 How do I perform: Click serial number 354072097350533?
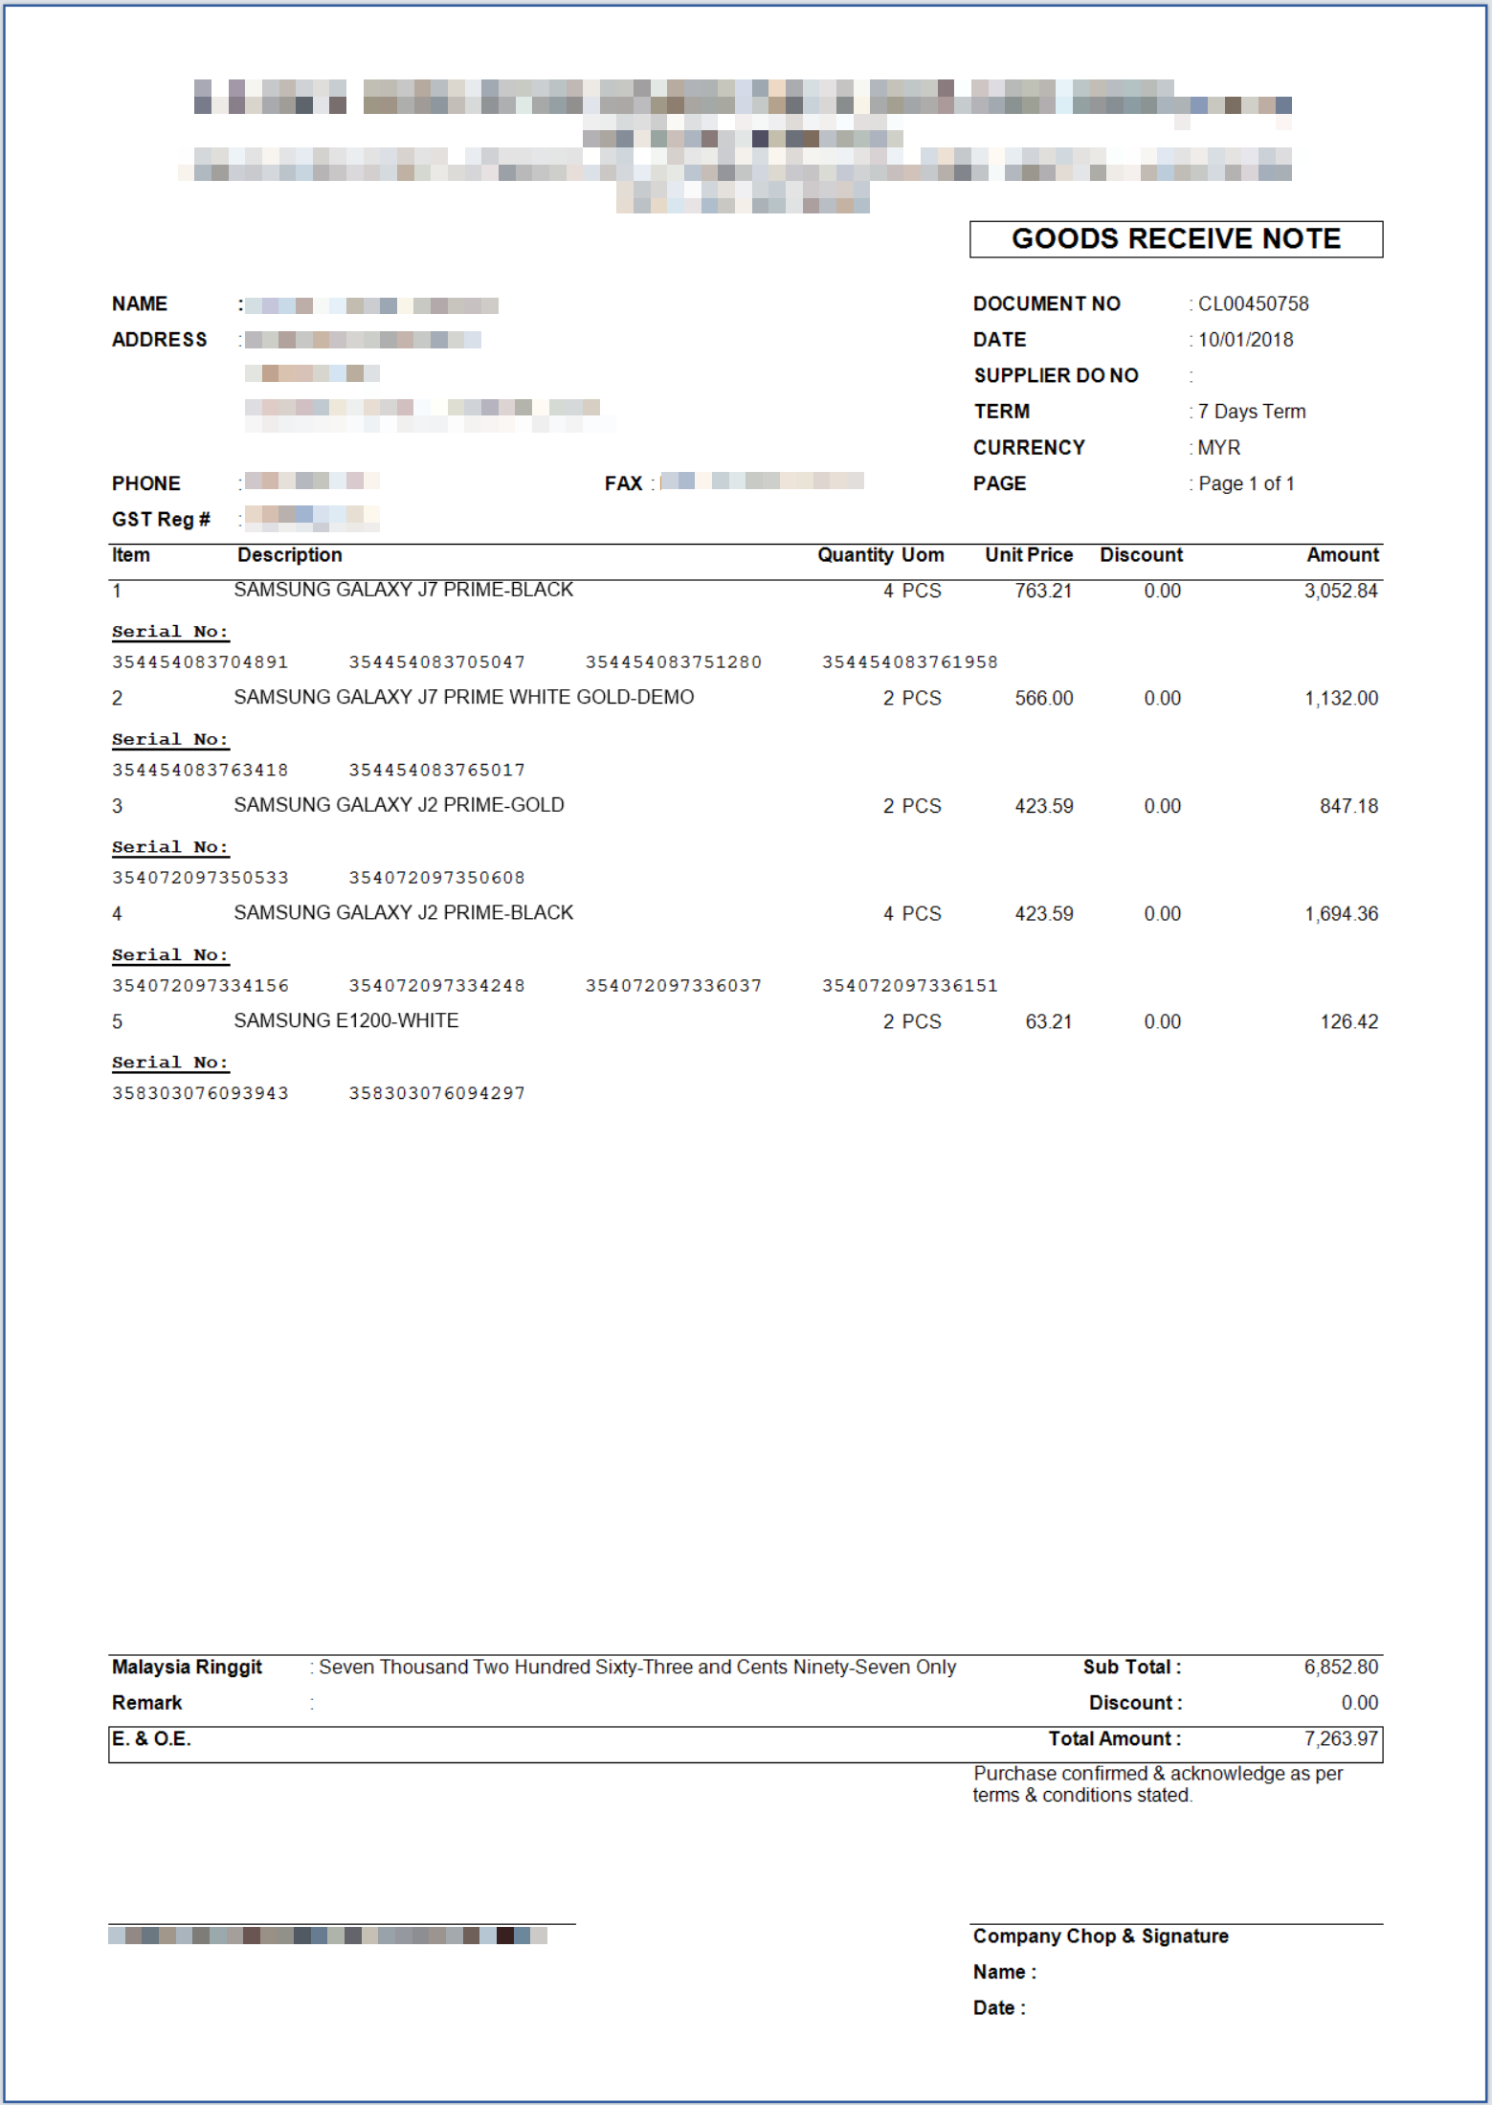[x=200, y=878]
